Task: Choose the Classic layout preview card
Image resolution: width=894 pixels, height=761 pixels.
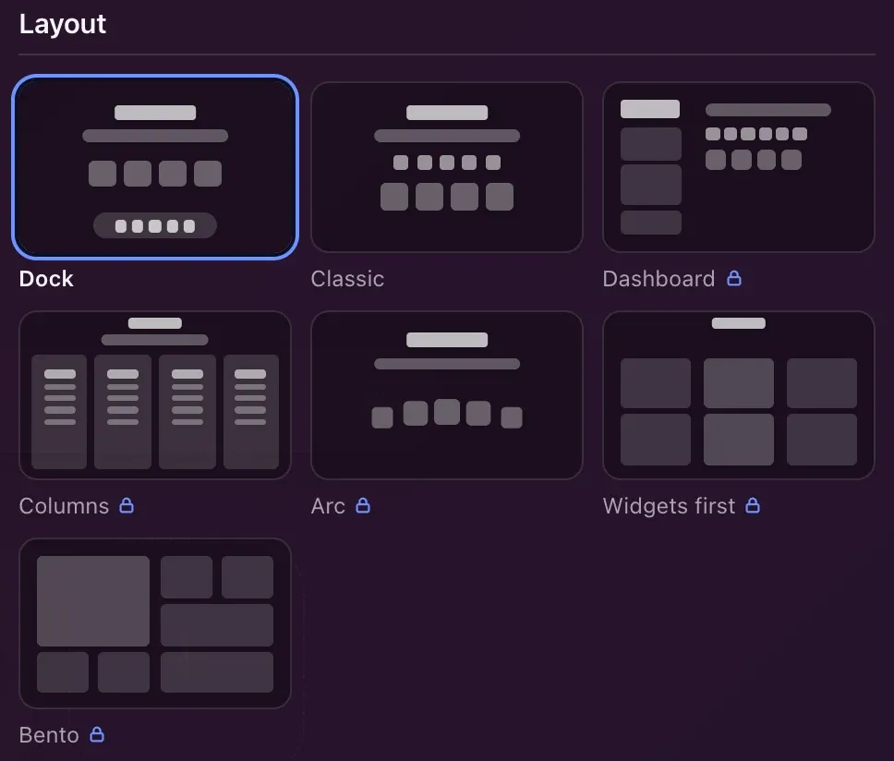Action: coord(447,167)
